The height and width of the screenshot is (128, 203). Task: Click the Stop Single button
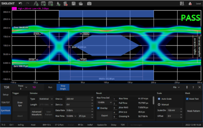click(63, 87)
